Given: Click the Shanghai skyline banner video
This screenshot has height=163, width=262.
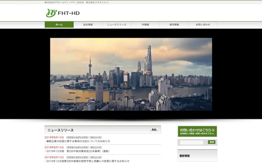Looking at the screenshot, I should pyautogui.click(x=131, y=74).
